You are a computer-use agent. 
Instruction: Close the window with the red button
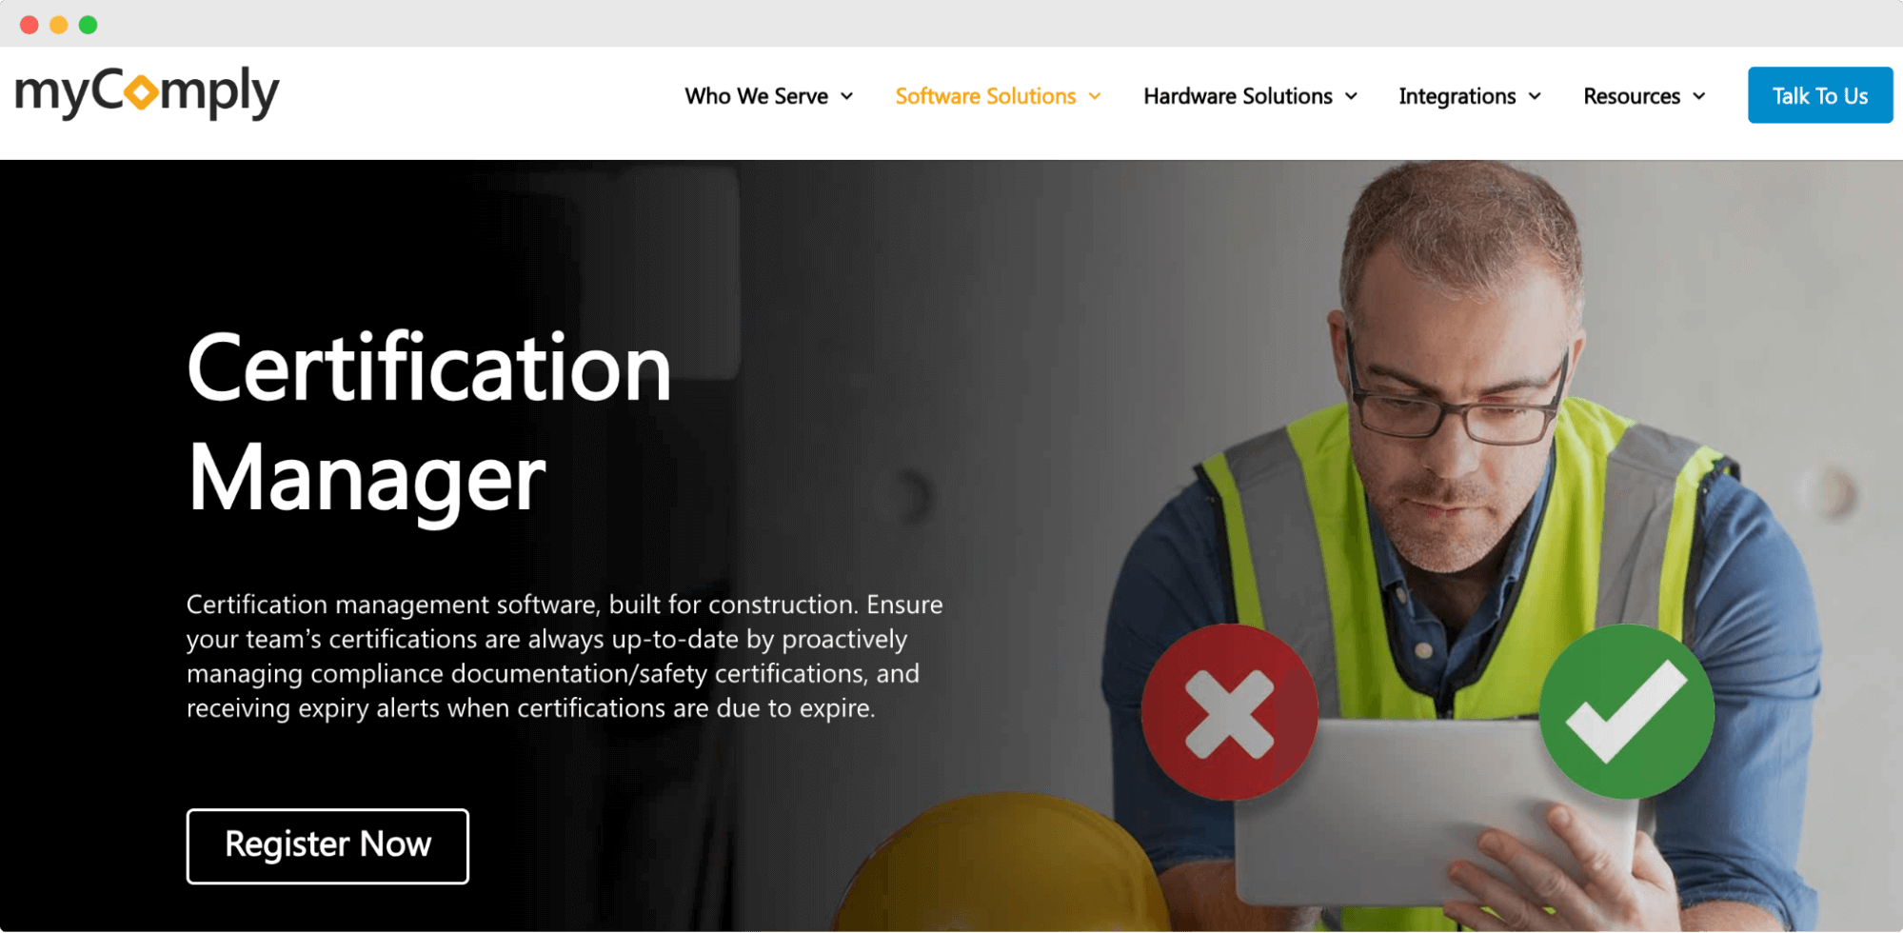pos(30,25)
